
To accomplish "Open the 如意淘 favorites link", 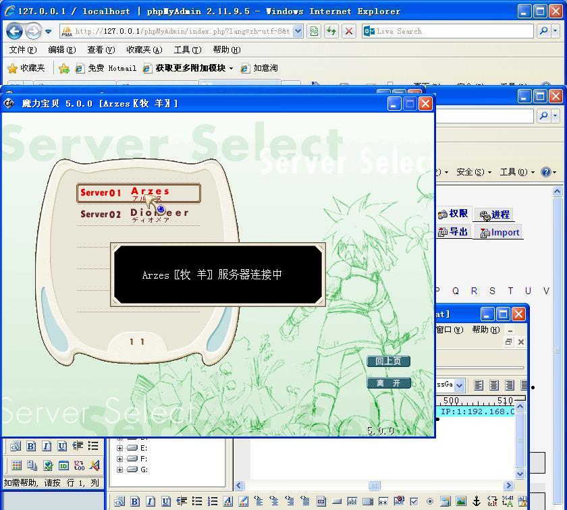I will tap(259, 68).
